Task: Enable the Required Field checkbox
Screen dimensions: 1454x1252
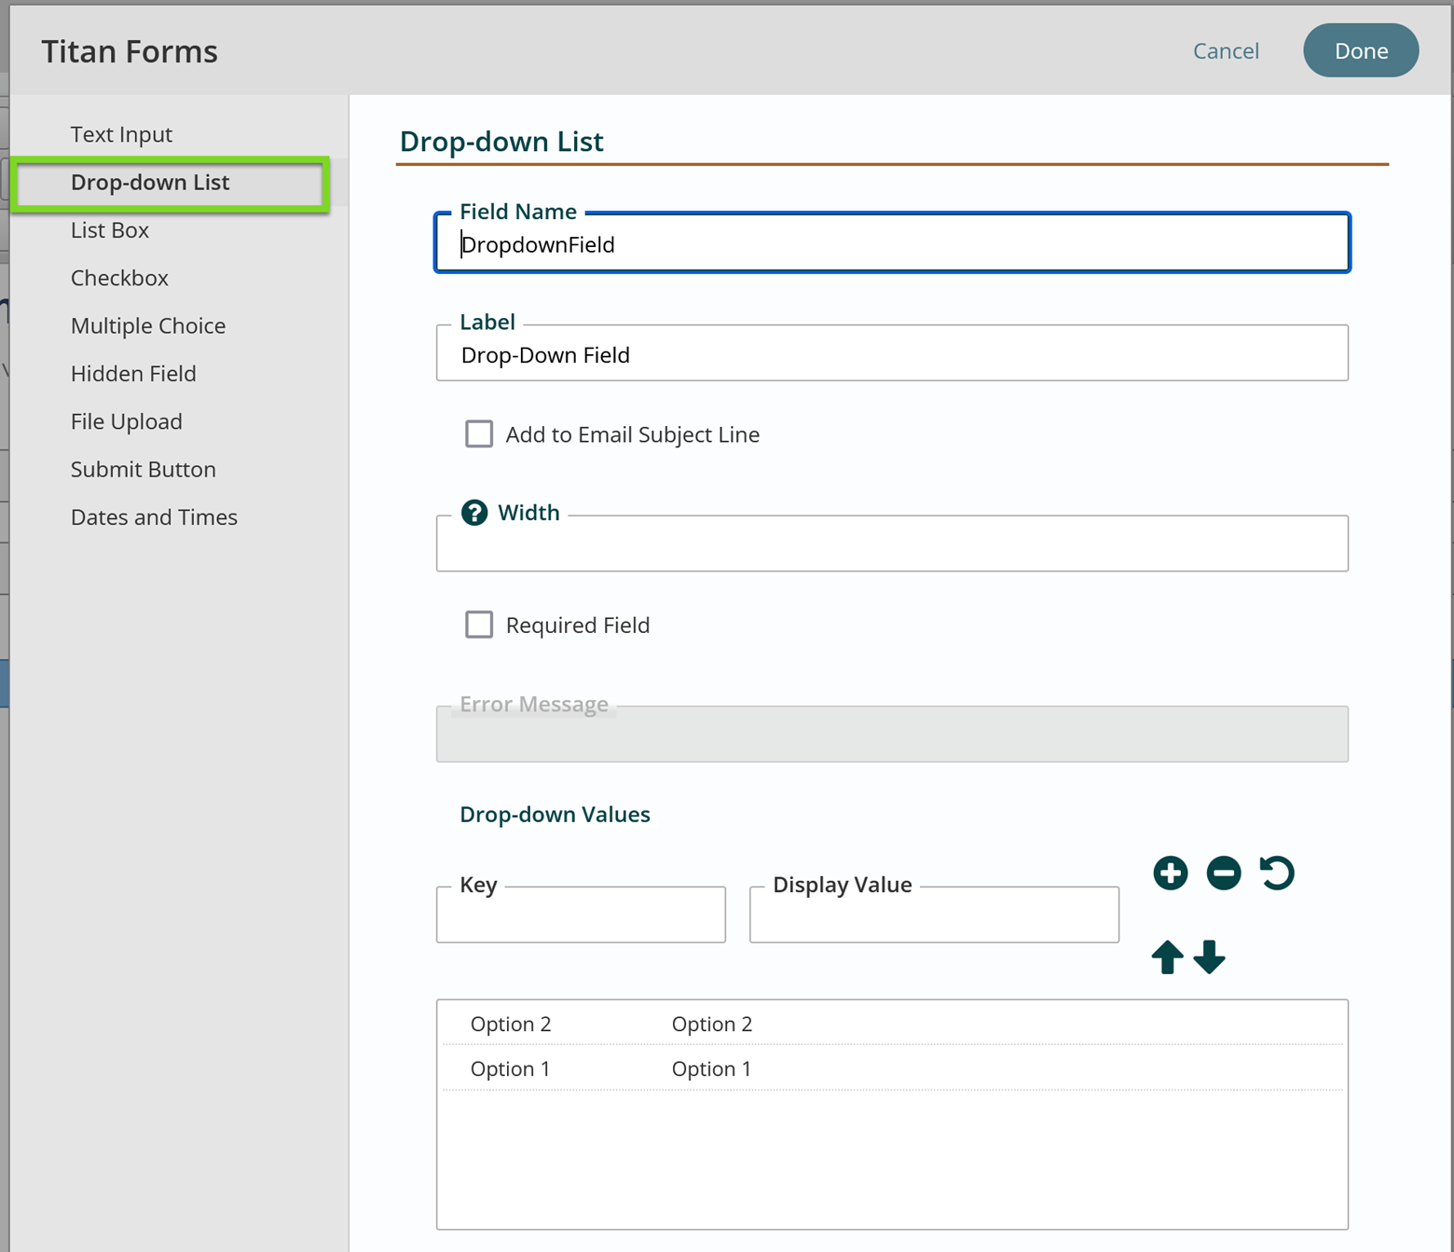Action: coord(479,625)
